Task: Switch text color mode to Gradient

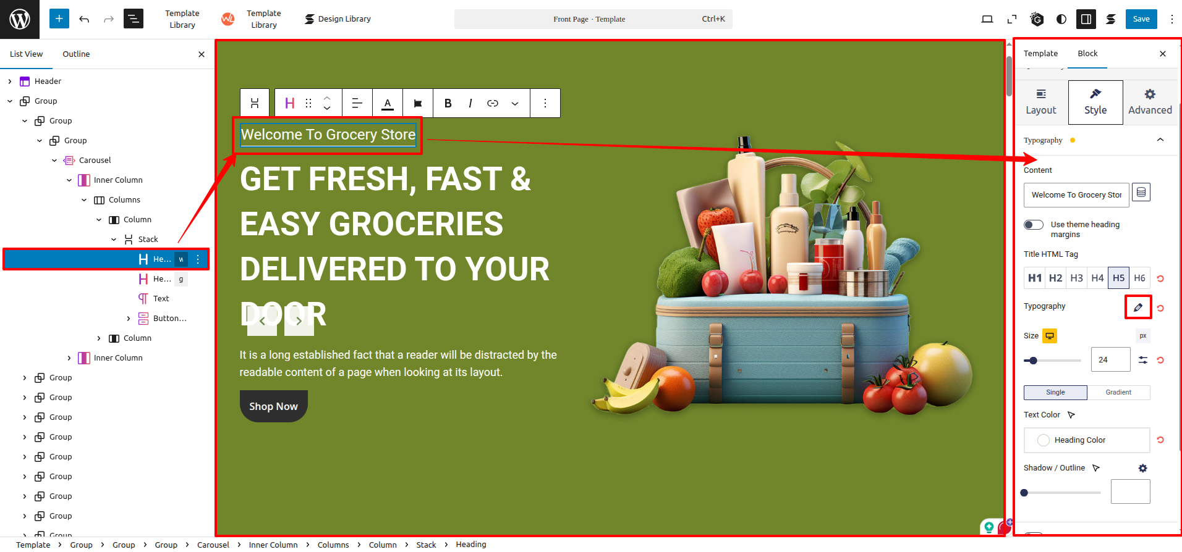Action: pyautogui.click(x=1118, y=393)
